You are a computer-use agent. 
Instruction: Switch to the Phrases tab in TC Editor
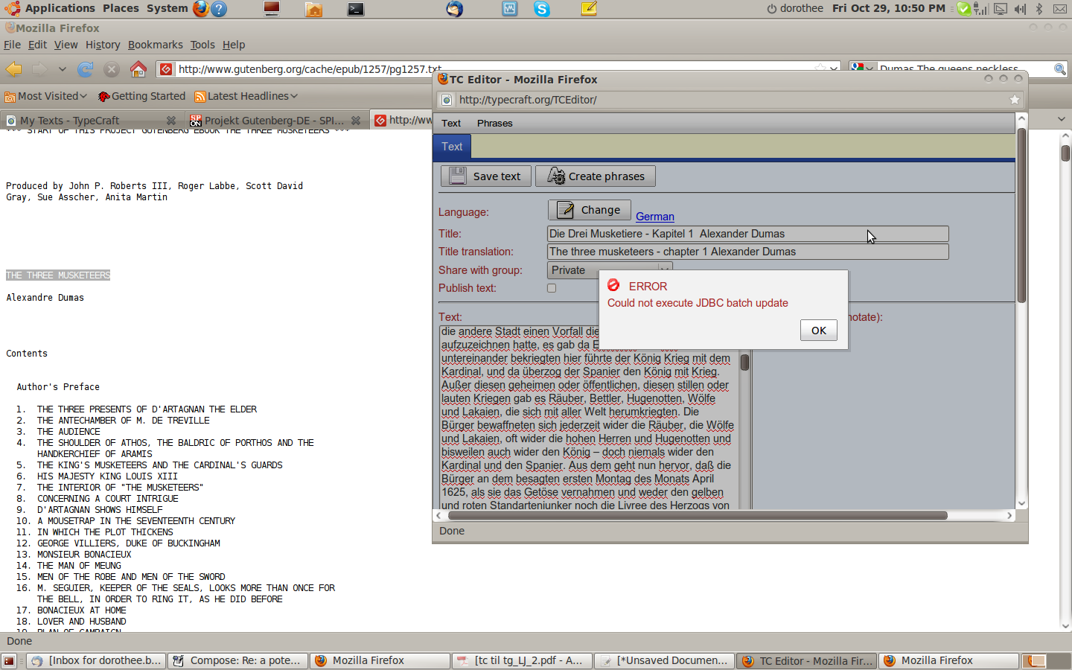coord(494,124)
